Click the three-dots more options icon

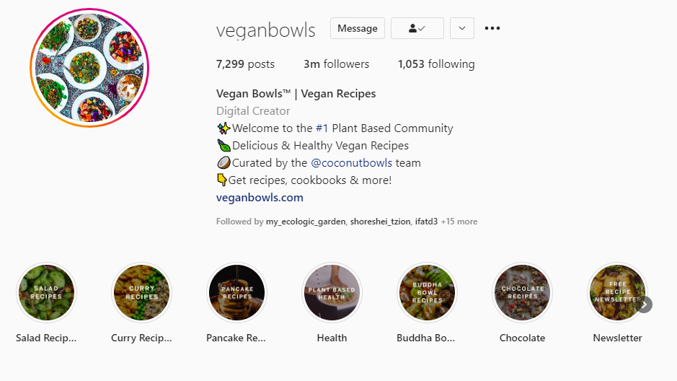pos(492,28)
